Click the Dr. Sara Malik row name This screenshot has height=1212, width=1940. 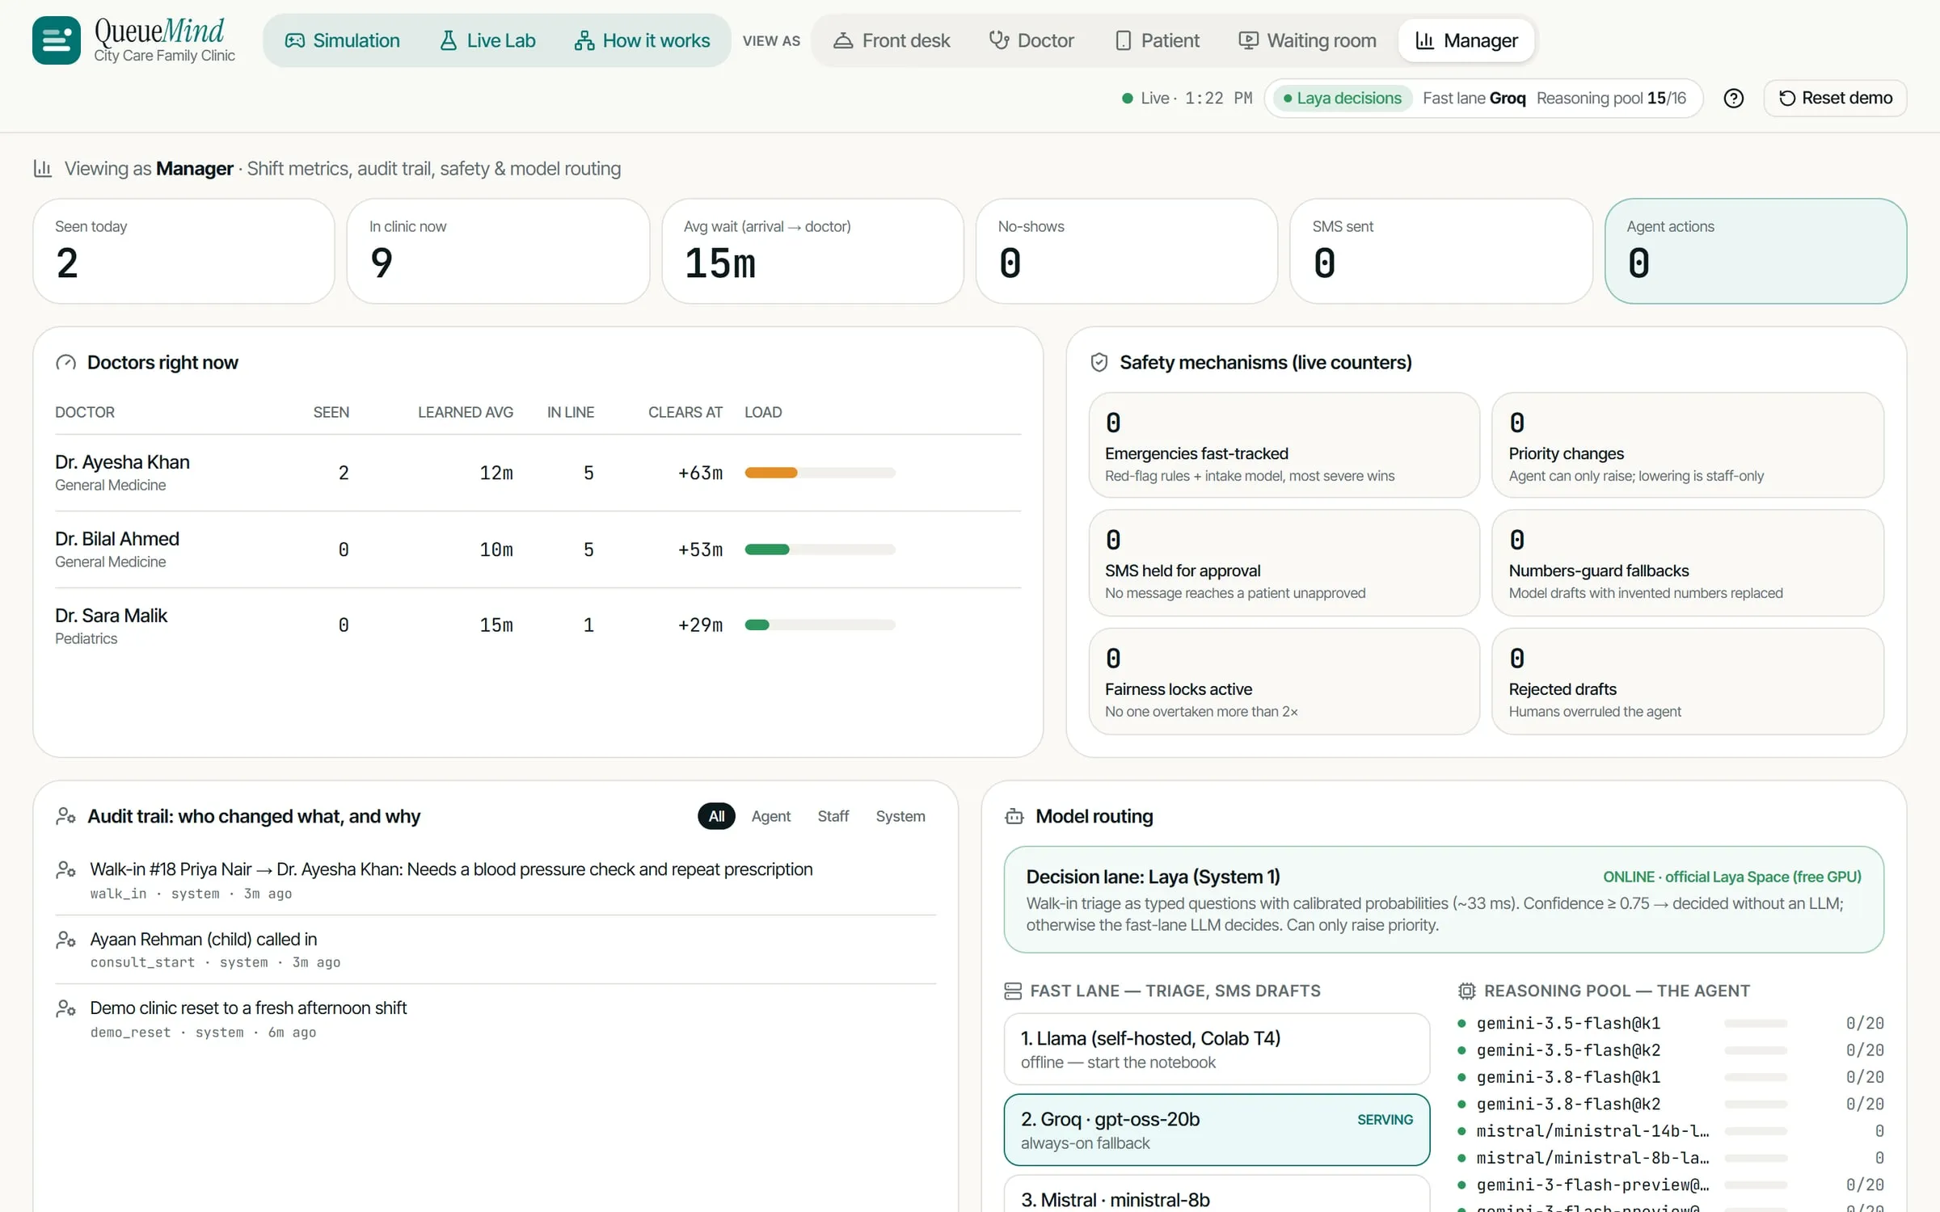click(x=111, y=616)
